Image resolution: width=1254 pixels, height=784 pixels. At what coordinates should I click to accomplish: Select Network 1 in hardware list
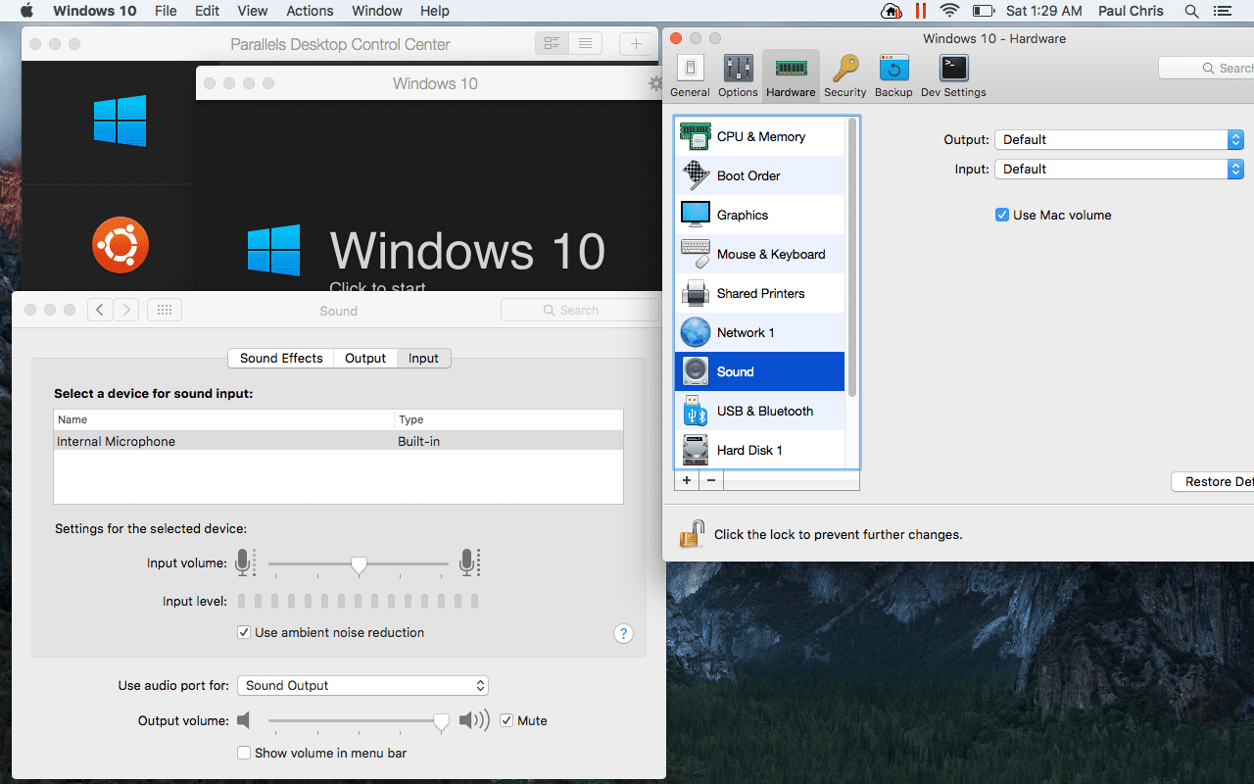pyautogui.click(x=760, y=332)
